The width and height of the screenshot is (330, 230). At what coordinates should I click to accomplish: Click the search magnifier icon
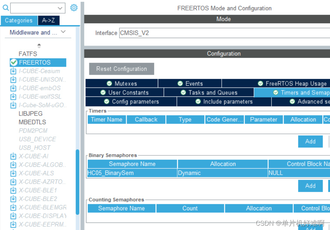pos(6,8)
